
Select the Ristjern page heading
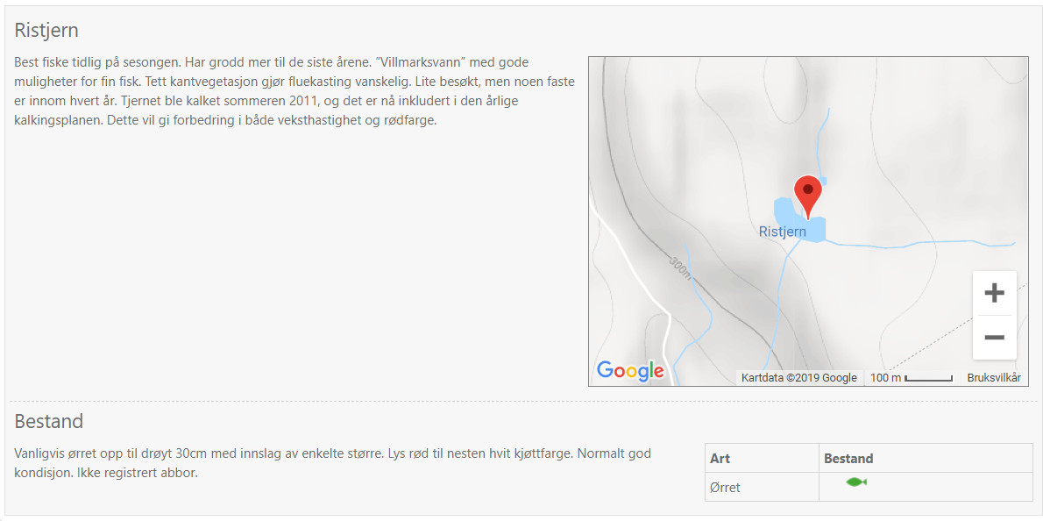coord(46,30)
